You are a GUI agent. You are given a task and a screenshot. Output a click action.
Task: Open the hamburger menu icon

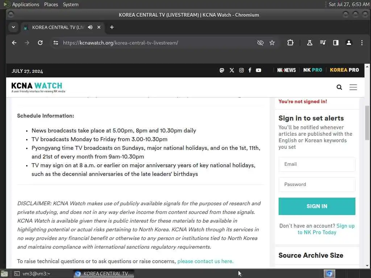(x=353, y=87)
